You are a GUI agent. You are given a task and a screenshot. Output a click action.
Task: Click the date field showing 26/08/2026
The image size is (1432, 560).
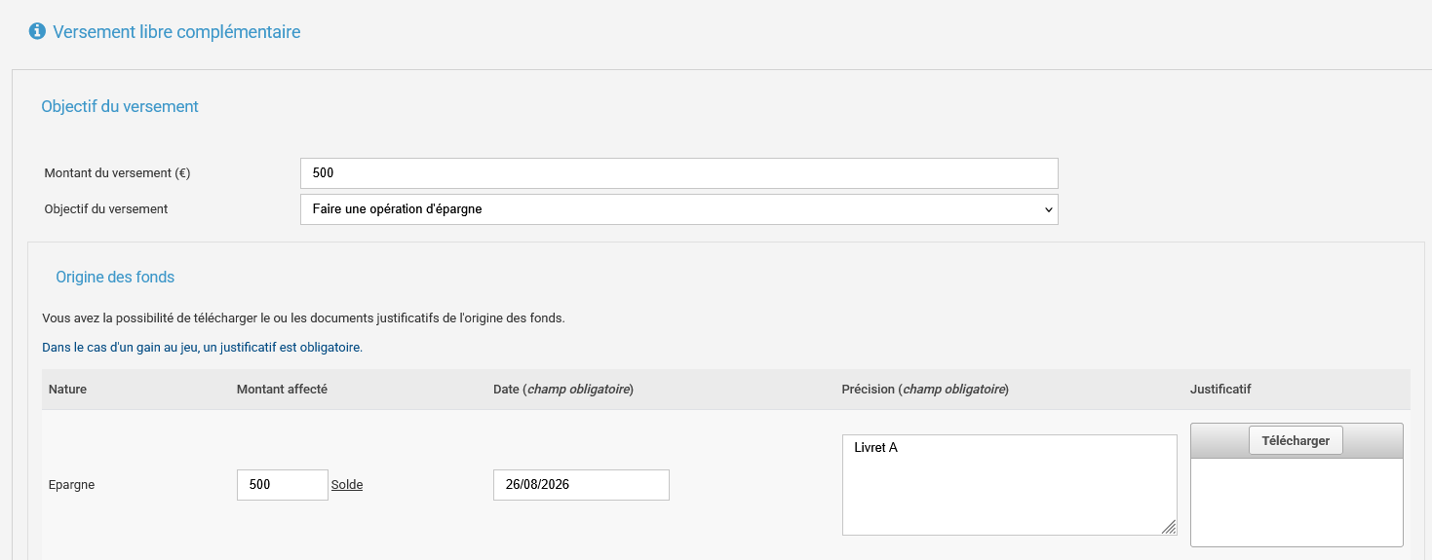(581, 485)
